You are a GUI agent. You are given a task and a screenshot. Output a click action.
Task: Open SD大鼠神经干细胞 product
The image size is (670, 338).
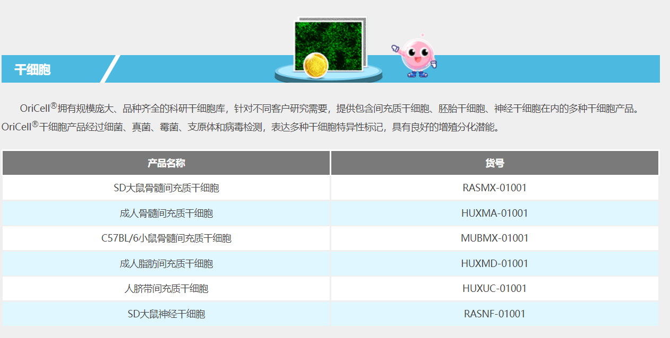point(166,314)
